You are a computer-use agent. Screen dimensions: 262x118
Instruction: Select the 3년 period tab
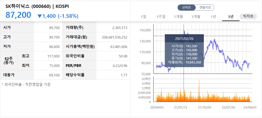pos(231,17)
